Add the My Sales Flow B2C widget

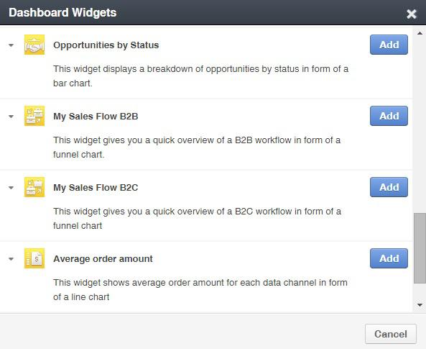pyautogui.click(x=389, y=187)
